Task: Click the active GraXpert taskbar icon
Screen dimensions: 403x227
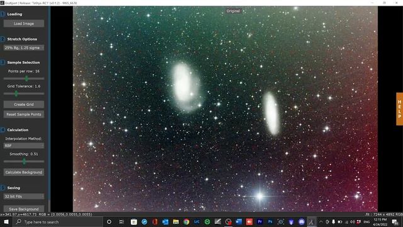Action: (312, 222)
